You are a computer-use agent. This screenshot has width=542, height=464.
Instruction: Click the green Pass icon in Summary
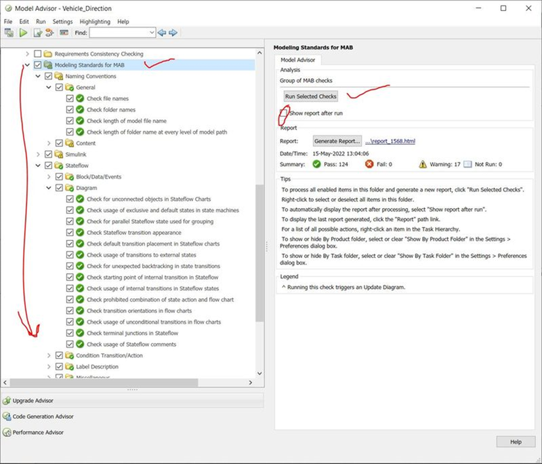[316, 164]
